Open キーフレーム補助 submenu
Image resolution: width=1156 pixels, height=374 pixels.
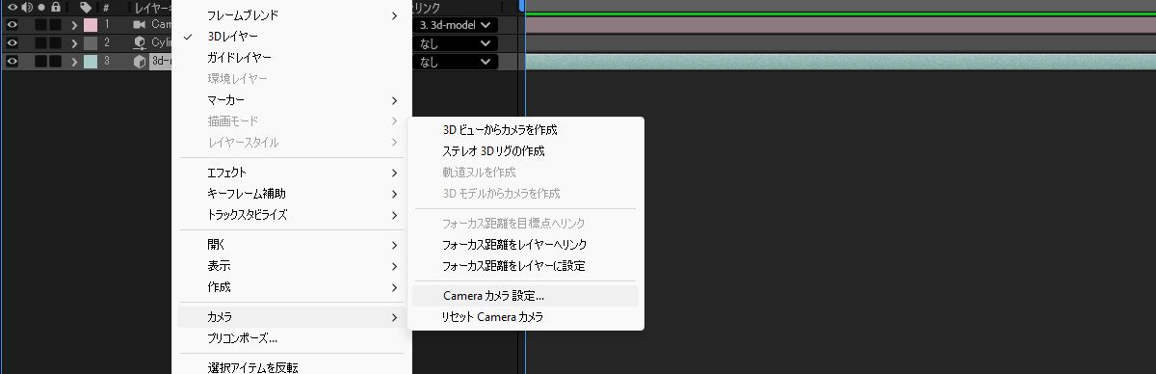point(292,193)
